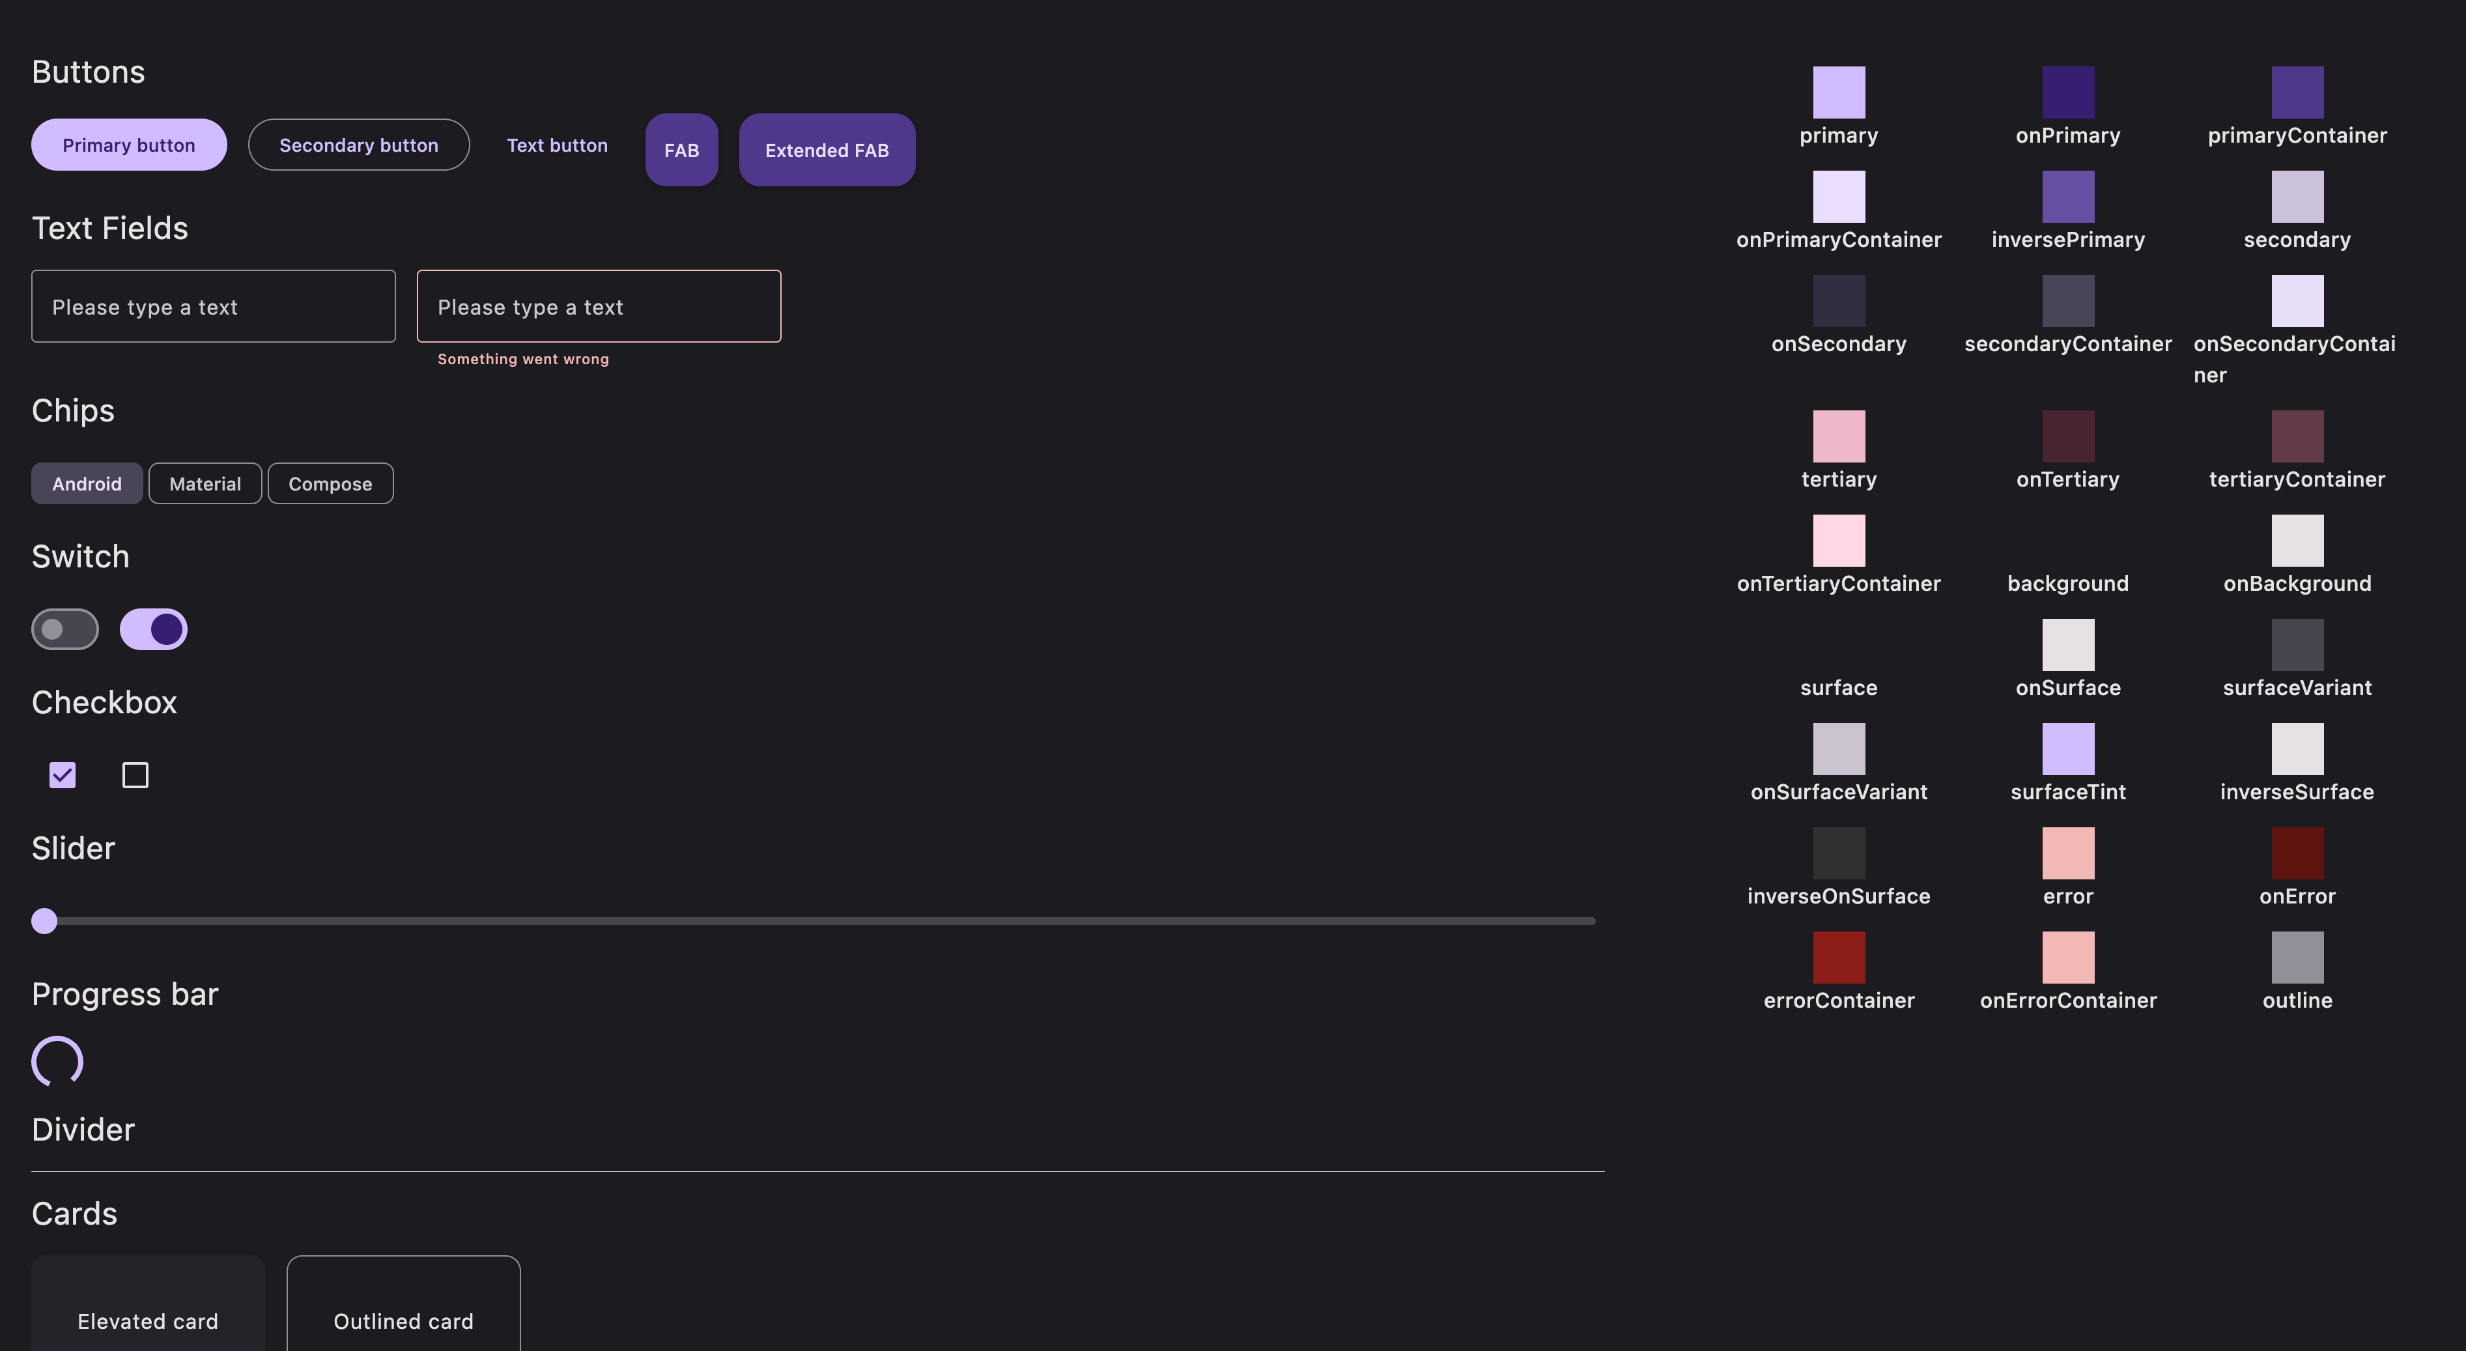Focus the first text input field

[x=212, y=306]
